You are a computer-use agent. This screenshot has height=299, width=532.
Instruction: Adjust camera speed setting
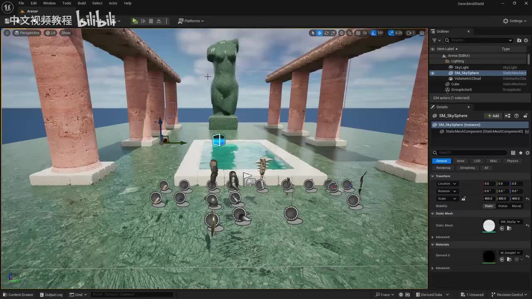tap(411, 33)
